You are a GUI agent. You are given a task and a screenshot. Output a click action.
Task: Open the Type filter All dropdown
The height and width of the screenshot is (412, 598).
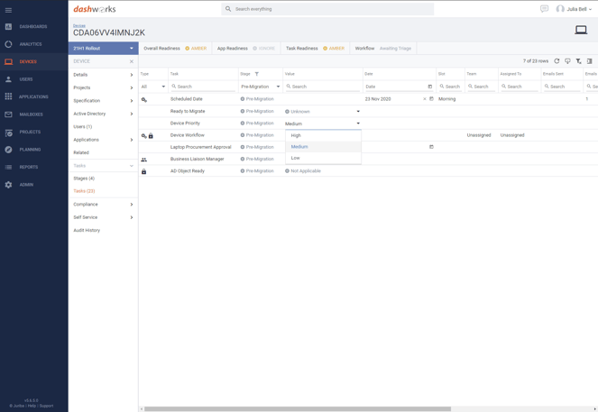tap(153, 87)
